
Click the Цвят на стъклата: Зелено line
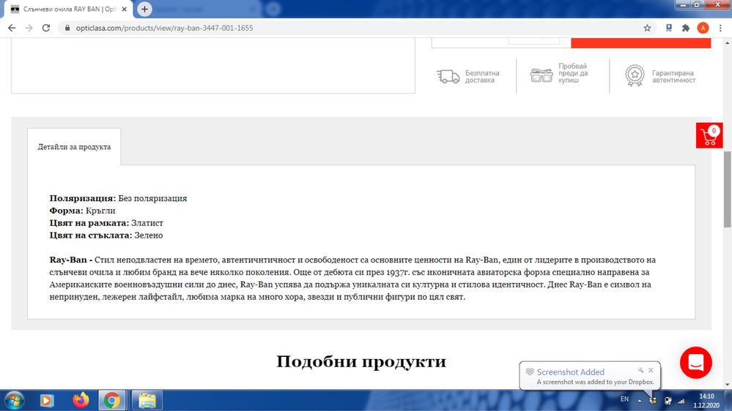[106, 235]
